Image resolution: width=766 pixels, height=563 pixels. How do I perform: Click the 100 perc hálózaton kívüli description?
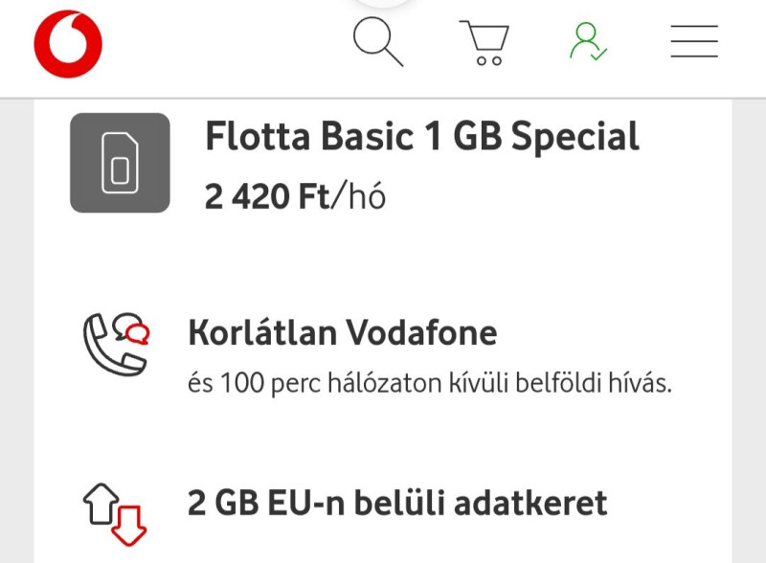coord(430,385)
